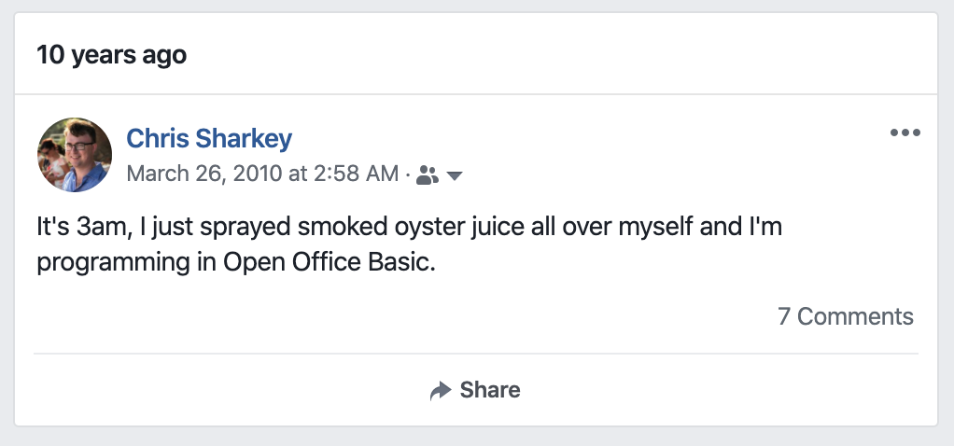Open Chris Sharkey's round profile picture
The height and width of the screenshot is (446, 954).
point(75,155)
